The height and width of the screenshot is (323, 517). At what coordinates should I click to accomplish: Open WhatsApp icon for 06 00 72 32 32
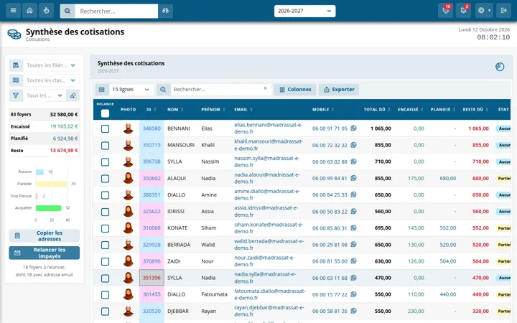[x=353, y=145]
